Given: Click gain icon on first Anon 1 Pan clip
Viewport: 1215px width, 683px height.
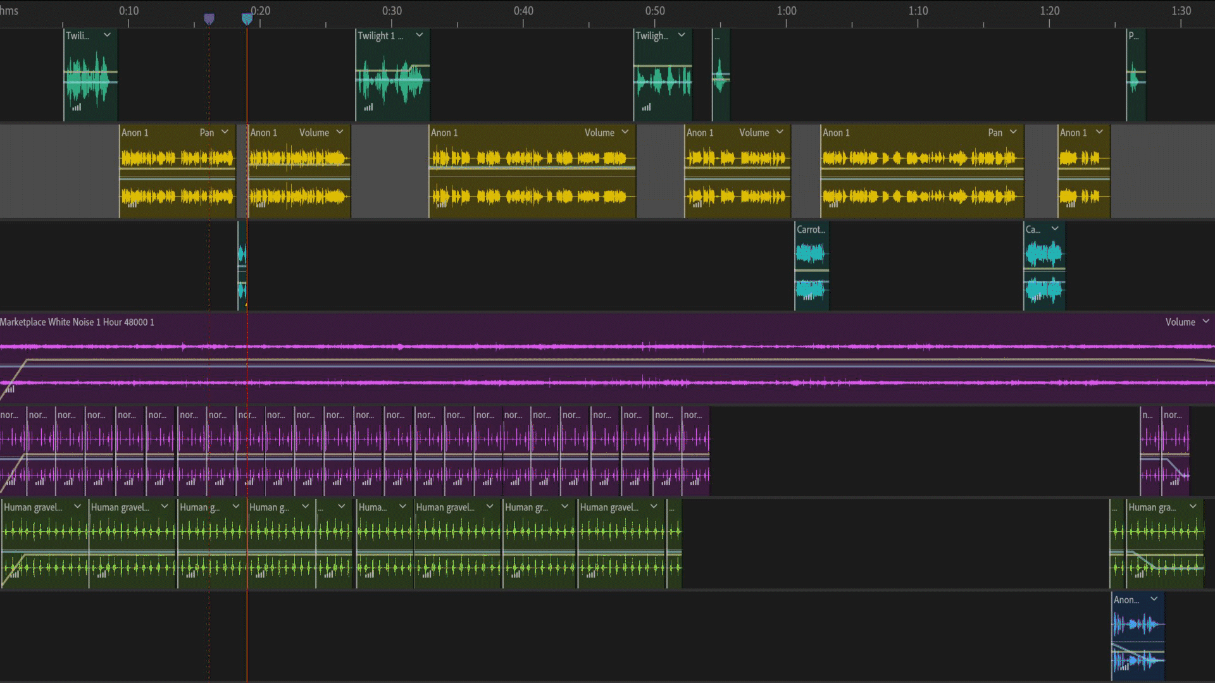Looking at the screenshot, I should [x=132, y=204].
